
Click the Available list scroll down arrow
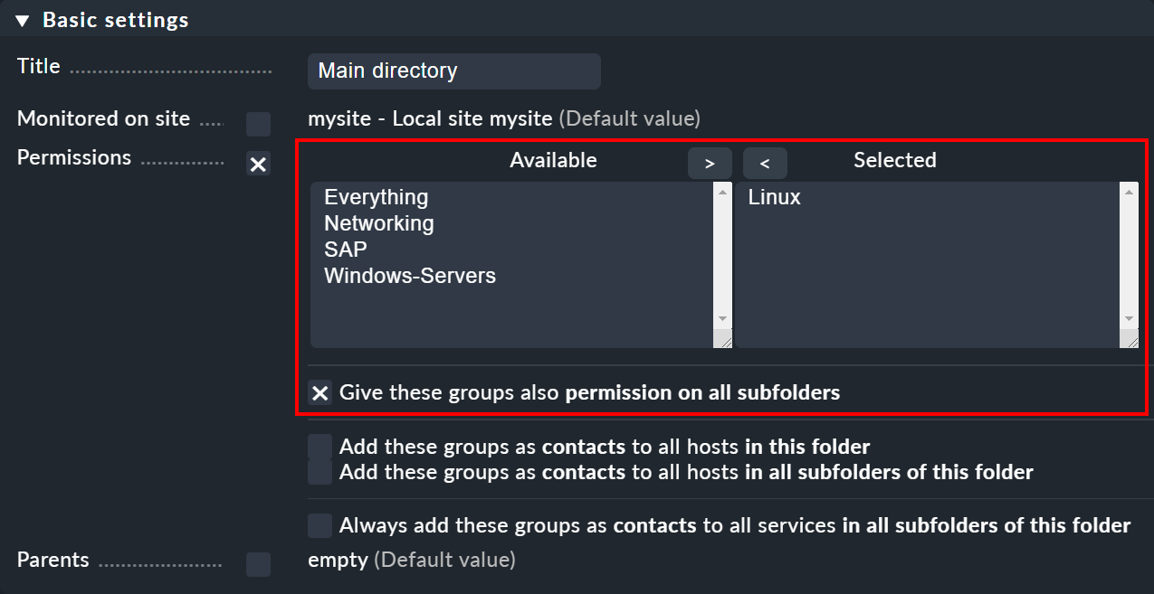722,319
